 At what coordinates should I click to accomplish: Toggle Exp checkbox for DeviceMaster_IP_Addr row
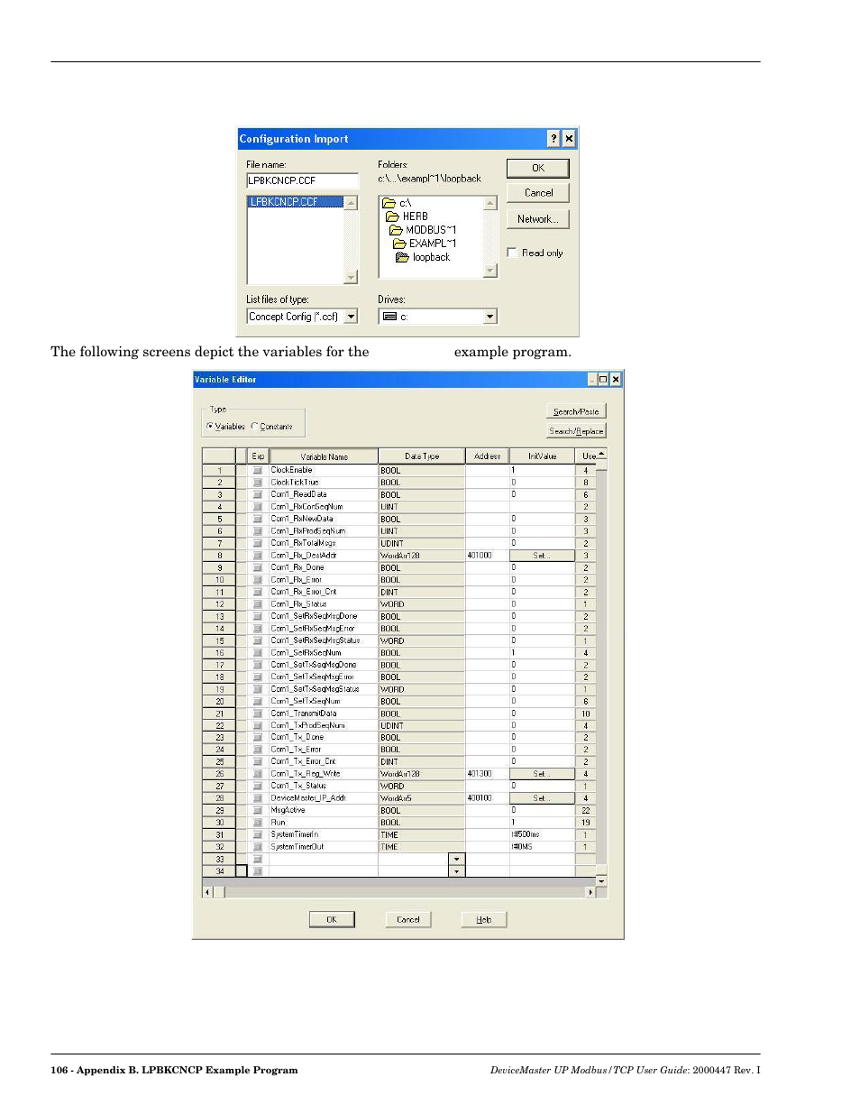click(x=257, y=798)
